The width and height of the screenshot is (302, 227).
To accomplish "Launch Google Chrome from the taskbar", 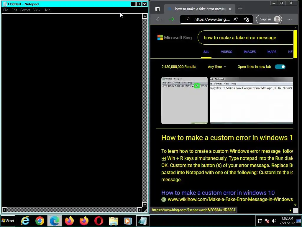I will tap(40, 220).
